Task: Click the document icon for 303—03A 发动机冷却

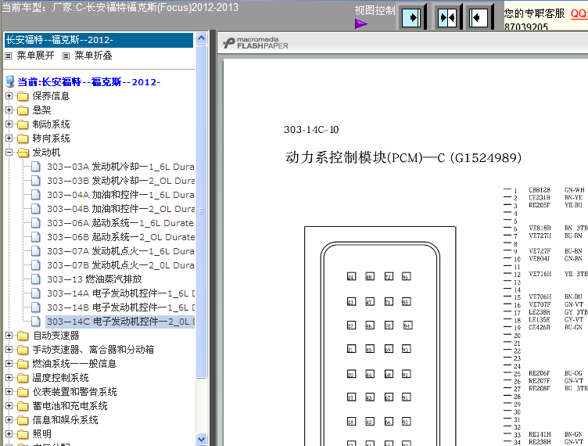Action: [x=36, y=167]
